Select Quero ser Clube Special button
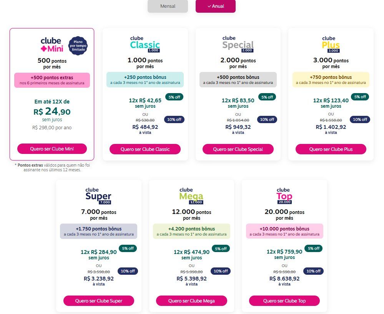This screenshot has width=384, height=314. pos(238,149)
